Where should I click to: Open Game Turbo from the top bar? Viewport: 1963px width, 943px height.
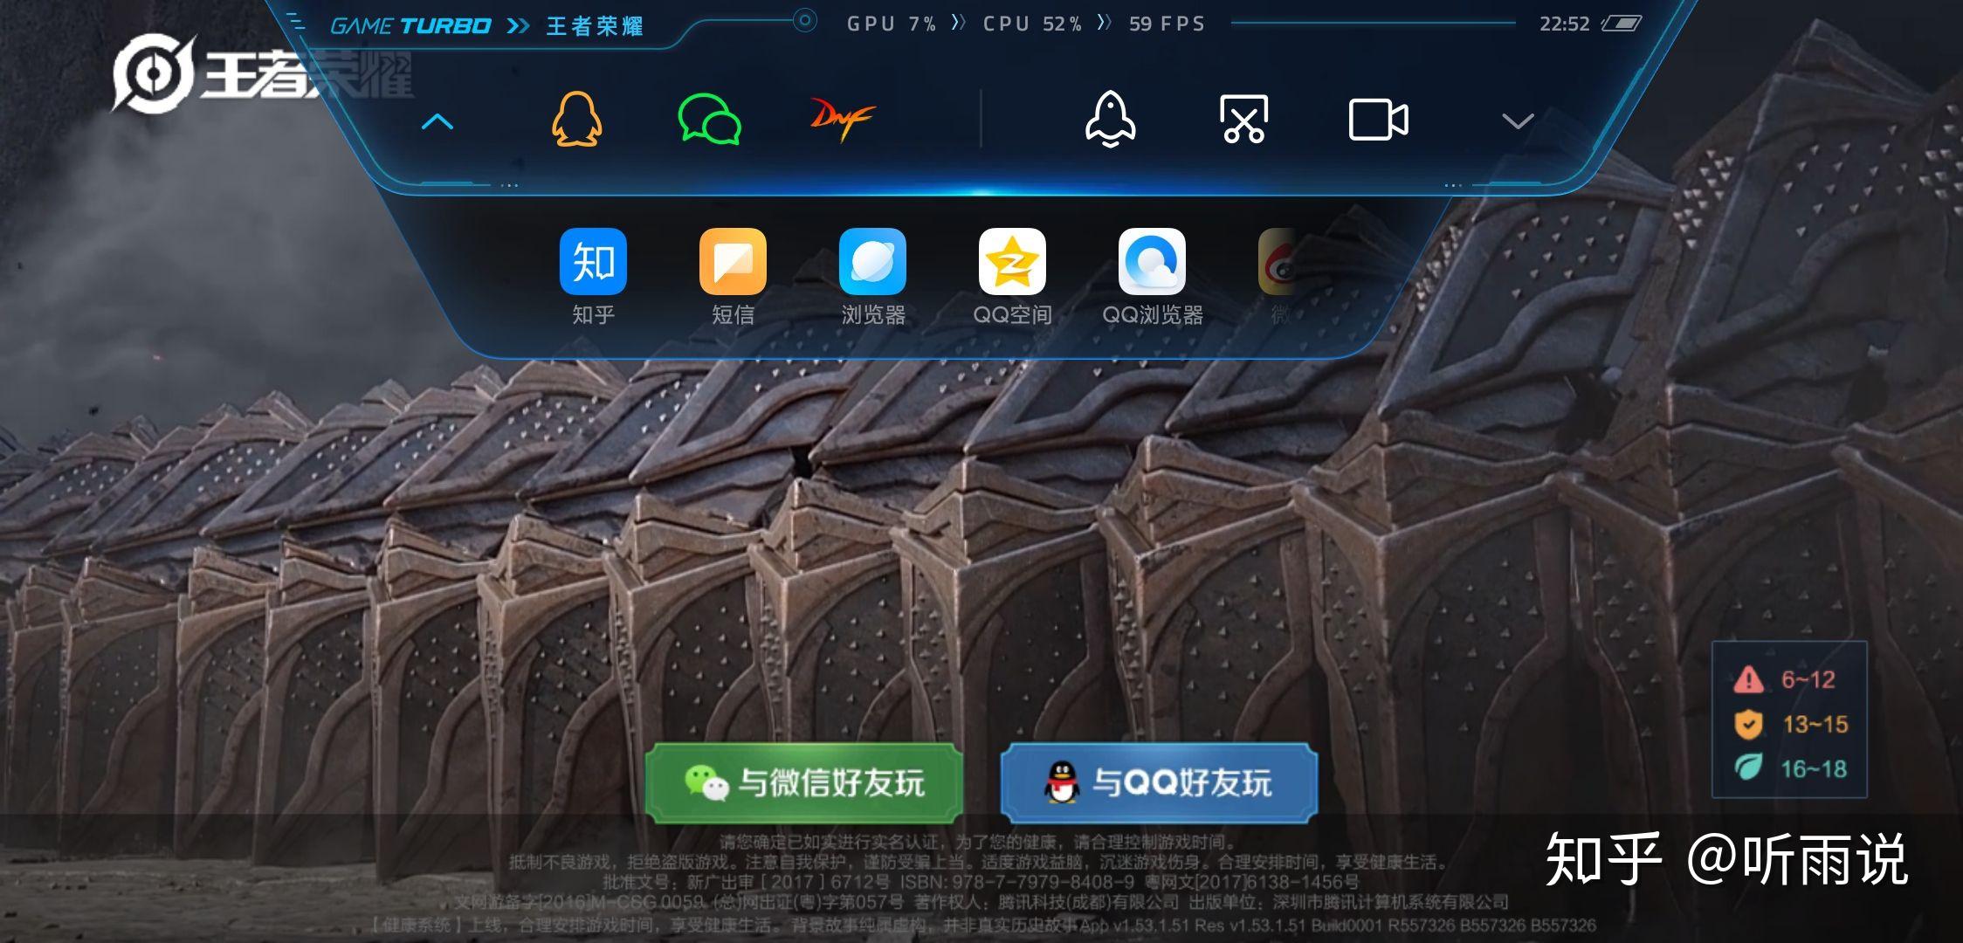click(x=410, y=24)
